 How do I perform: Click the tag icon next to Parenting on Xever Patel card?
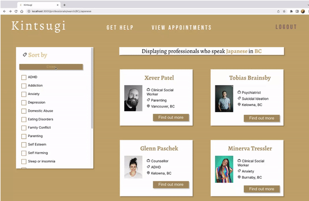click(x=148, y=100)
